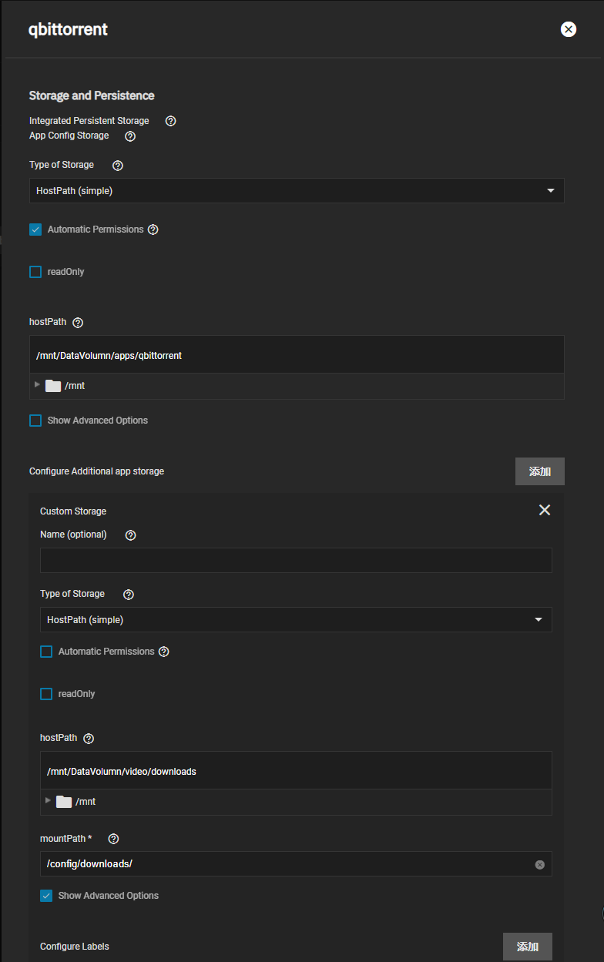Uncheck Show Advanced Options in Custom Storage

[x=46, y=896]
